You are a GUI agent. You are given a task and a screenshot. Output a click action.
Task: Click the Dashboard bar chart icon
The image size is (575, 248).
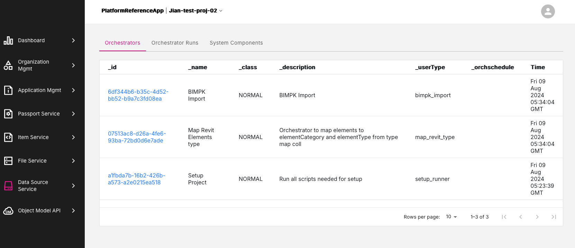pyautogui.click(x=8, y=40)
